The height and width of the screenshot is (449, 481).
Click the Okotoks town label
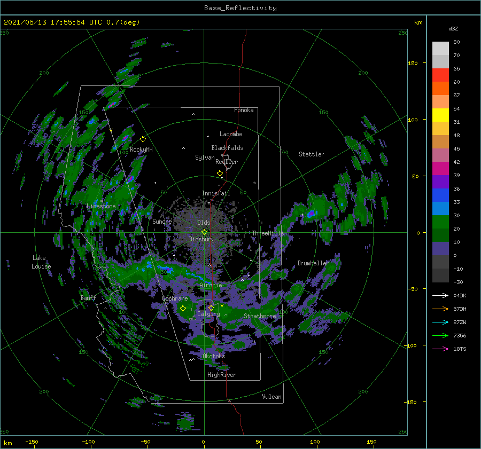tap(214, 356)
